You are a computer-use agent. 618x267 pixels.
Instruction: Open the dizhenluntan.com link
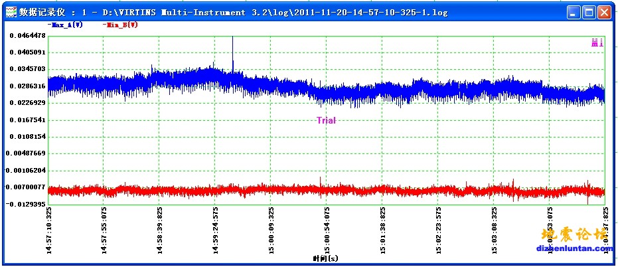[x=575, y=249]
